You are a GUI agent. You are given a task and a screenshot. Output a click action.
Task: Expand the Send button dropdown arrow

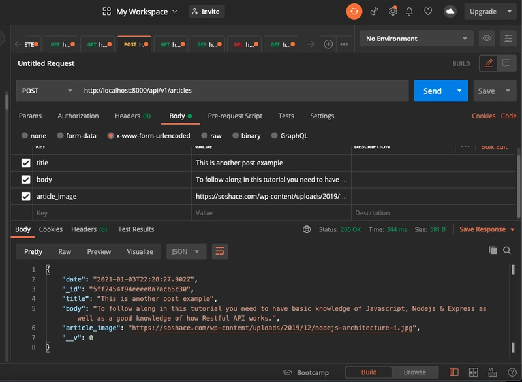click(x=459, y=91)
